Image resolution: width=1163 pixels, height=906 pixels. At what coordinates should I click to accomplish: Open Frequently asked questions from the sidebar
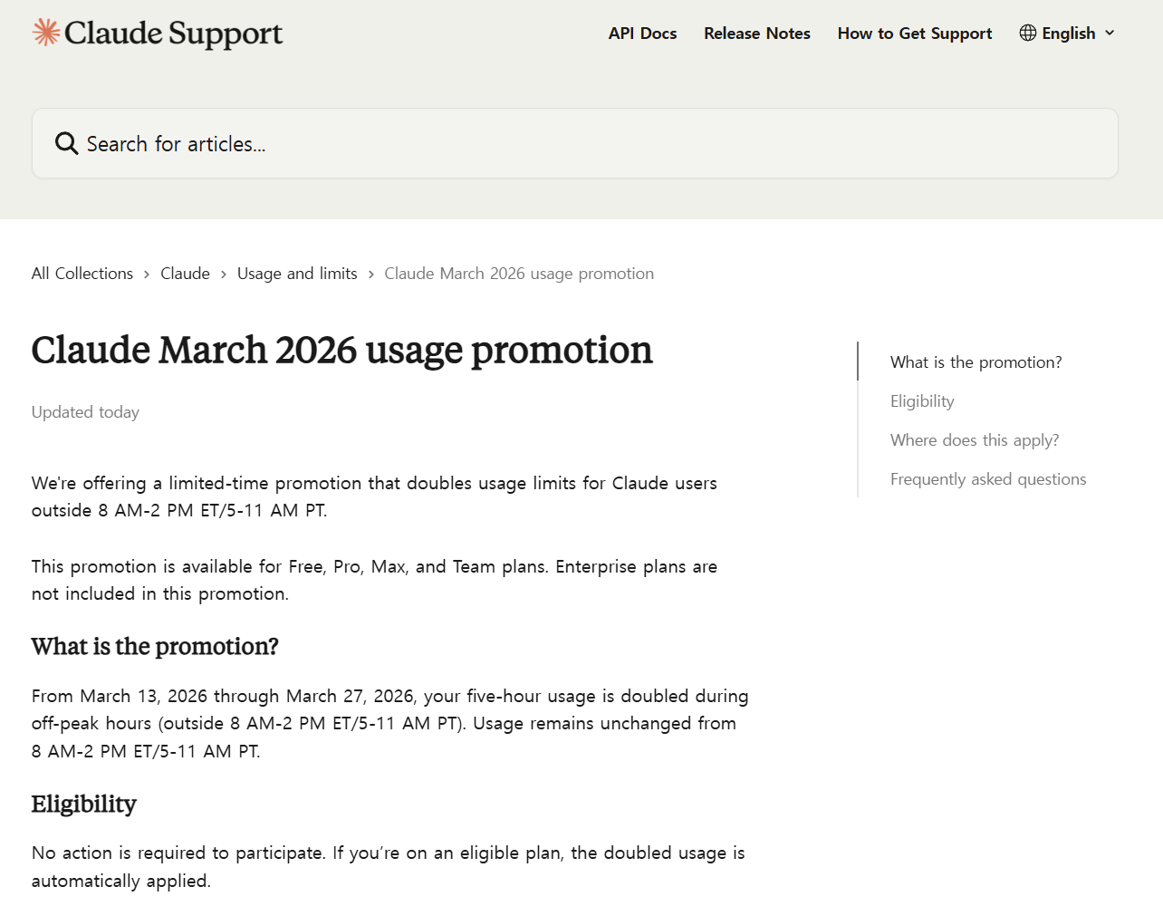click(987, 479)
